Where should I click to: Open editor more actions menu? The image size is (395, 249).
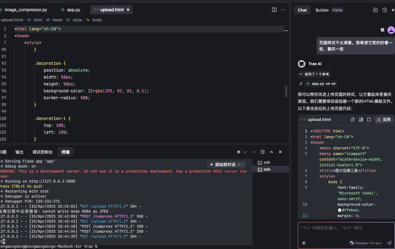[283, 10]
